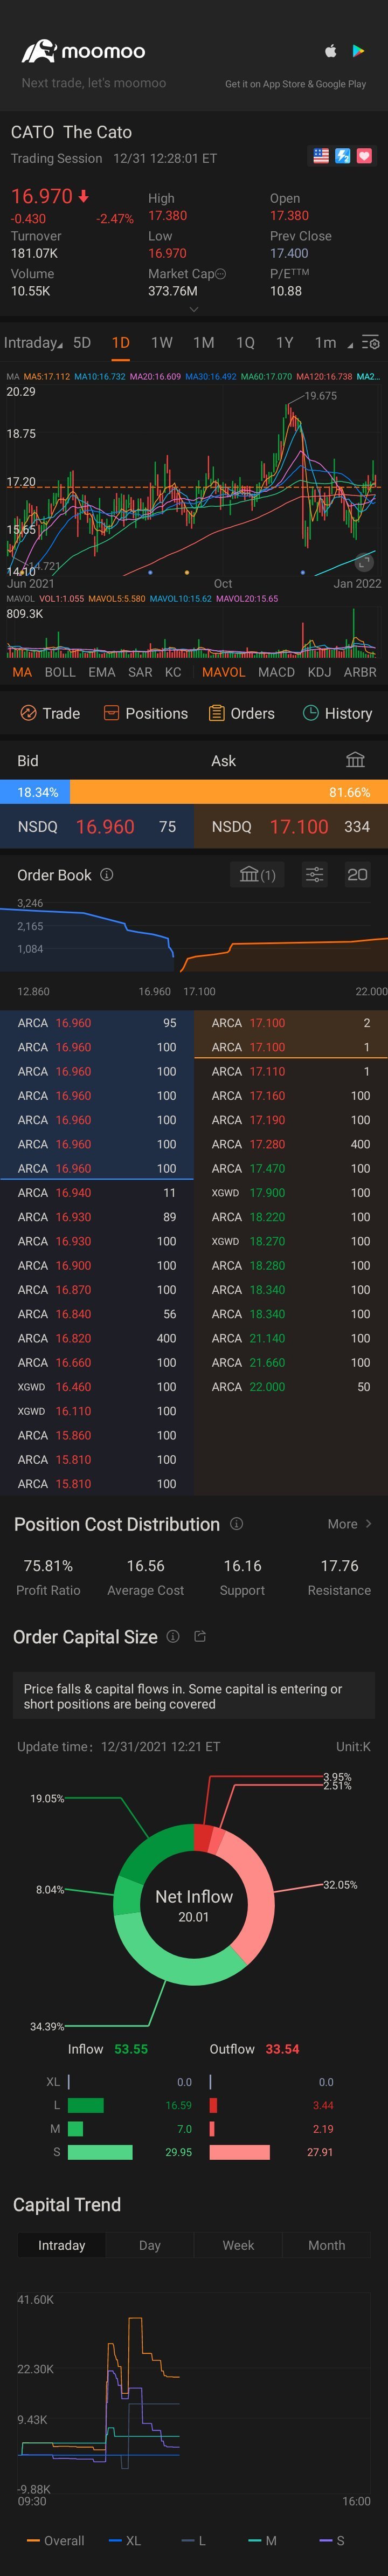Tap the Google Play icon
The height and width of the screenshot is (2576, 388).
[x=358, y=51]
